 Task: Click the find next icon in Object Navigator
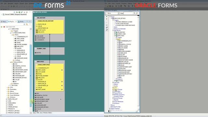click(x=134, y=13)
